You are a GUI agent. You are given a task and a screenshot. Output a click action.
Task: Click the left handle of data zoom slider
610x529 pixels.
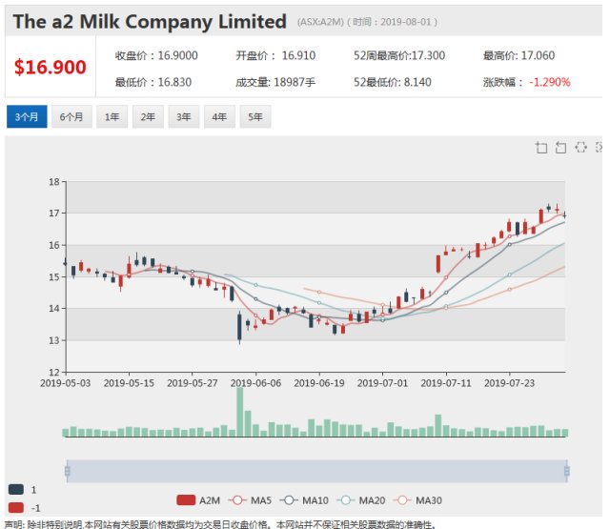[68, 471]
